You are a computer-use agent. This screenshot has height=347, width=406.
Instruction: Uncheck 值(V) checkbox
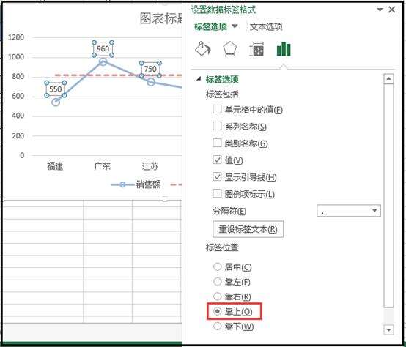click(x=217, y=160)
